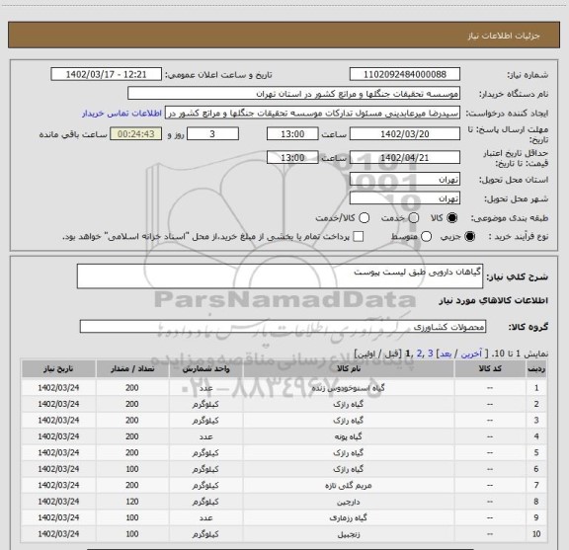Click the price validity date 1402/04/21
The image size is (569, 550).
[405, 157]
